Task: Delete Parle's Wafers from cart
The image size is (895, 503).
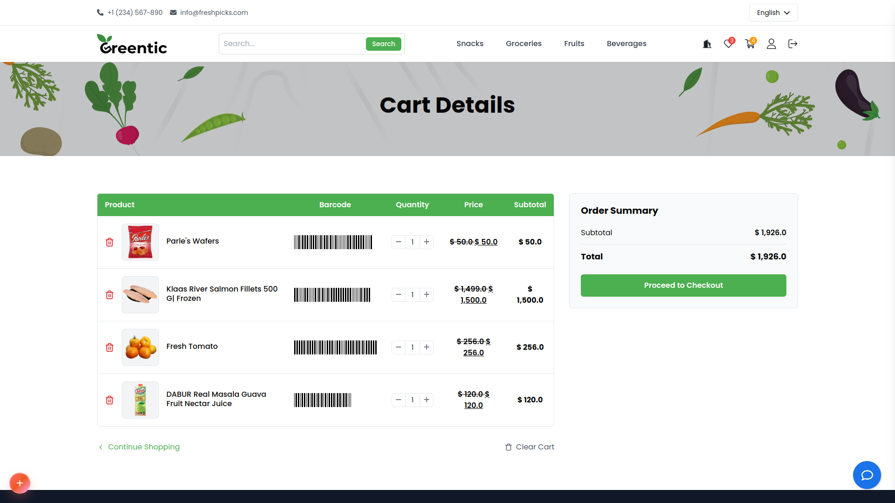Action: 110,242
